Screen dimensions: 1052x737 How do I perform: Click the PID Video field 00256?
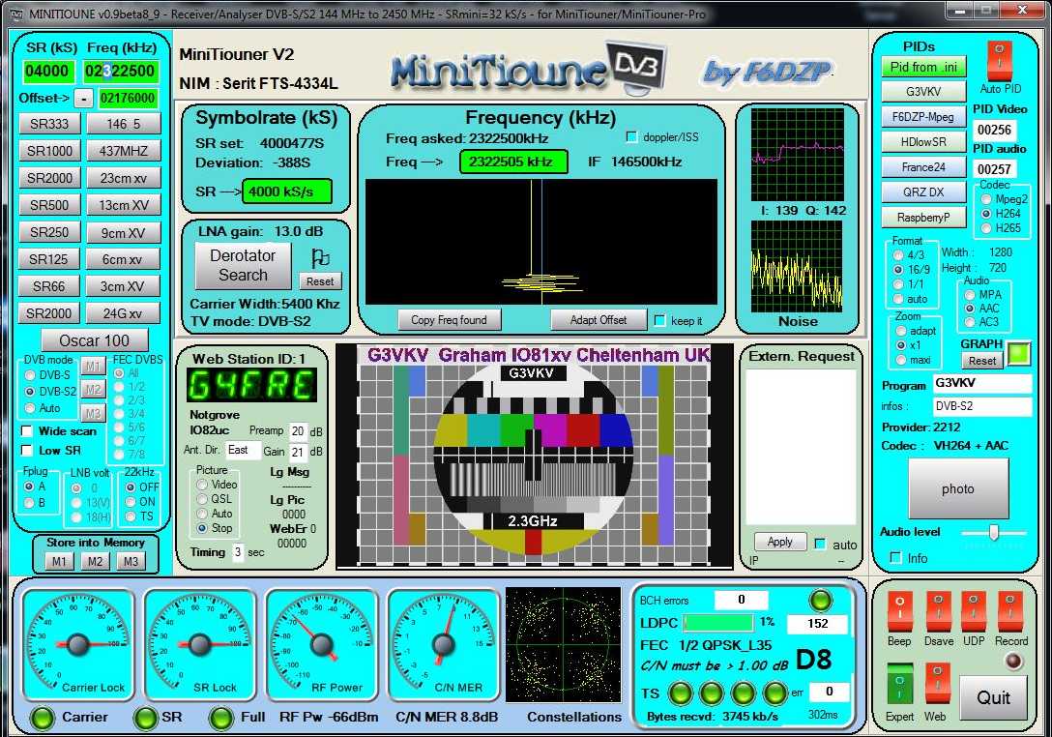(x=994, y=131)
